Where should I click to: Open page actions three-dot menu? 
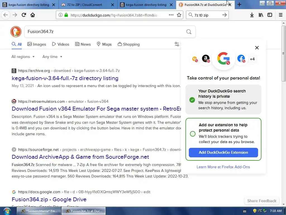pyautogui.click(x=171, y=15)
